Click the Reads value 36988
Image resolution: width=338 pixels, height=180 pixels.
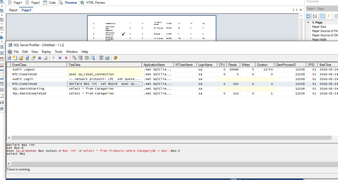pyautogui.click(x=234, y=69)
